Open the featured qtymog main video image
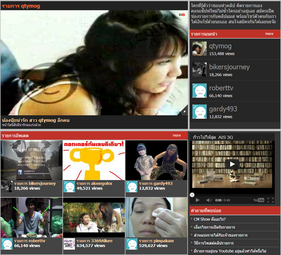Screen dimensions: 281x255 point(94,62)
